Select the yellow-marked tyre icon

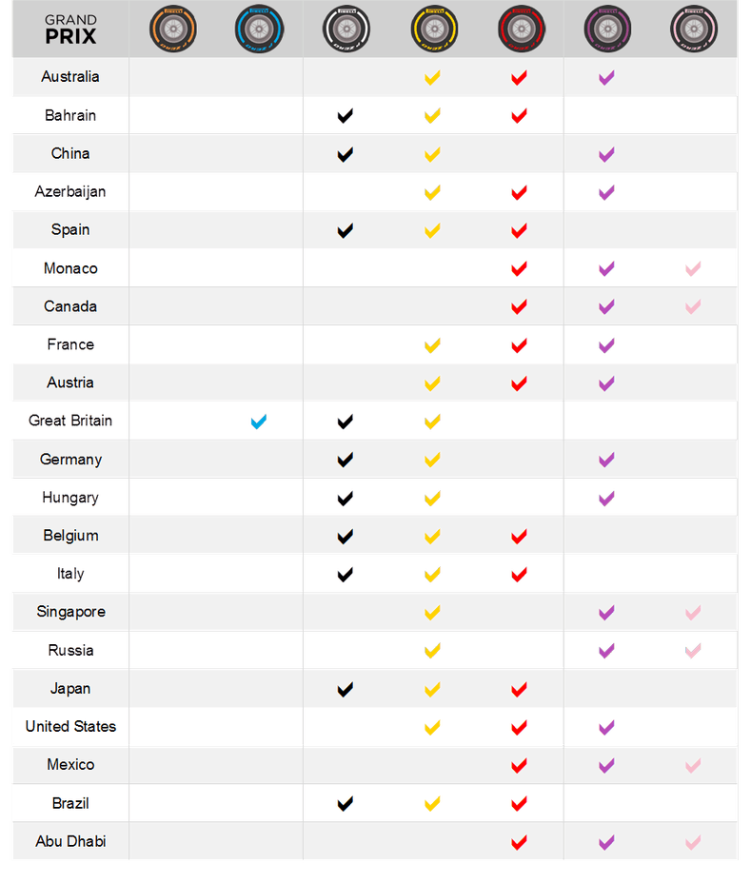tap(432, 29)
